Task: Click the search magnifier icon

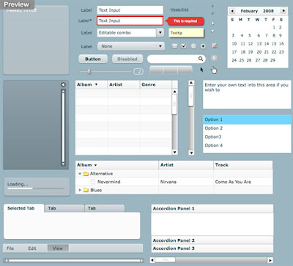Action: pos(201,59)
